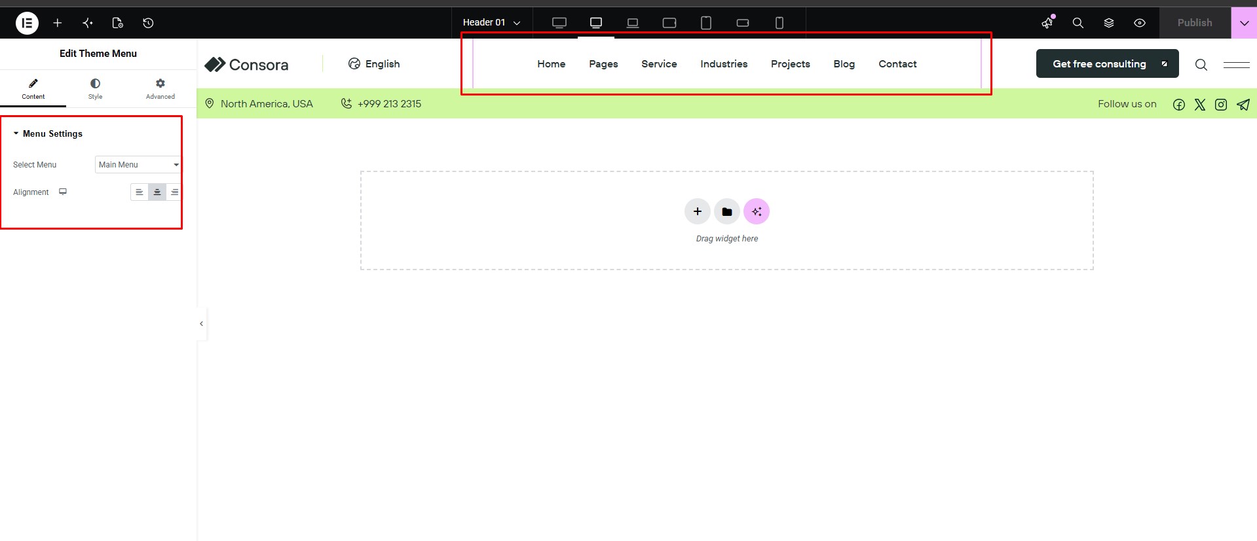Open the Finder search icon in the top bar
This screenshot has width=1257, height=541.
click(1078, 23)
